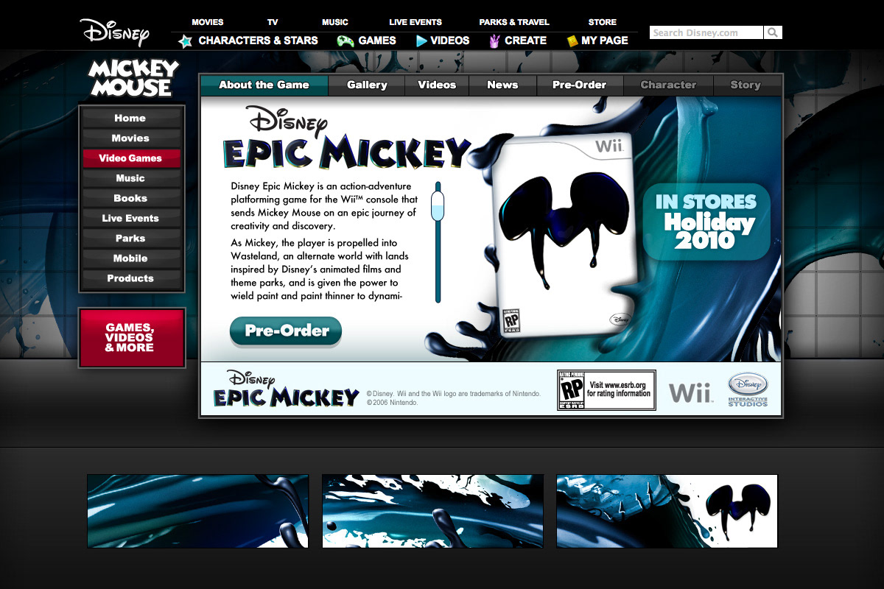Click Visit www.esrb.org for rating information
This screenshot has width=884, height=589.
pyautogui.click(x=619, y=389)
